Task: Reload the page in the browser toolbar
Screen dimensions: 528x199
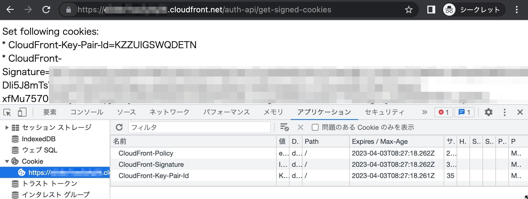Action: (x=46, y=9)
